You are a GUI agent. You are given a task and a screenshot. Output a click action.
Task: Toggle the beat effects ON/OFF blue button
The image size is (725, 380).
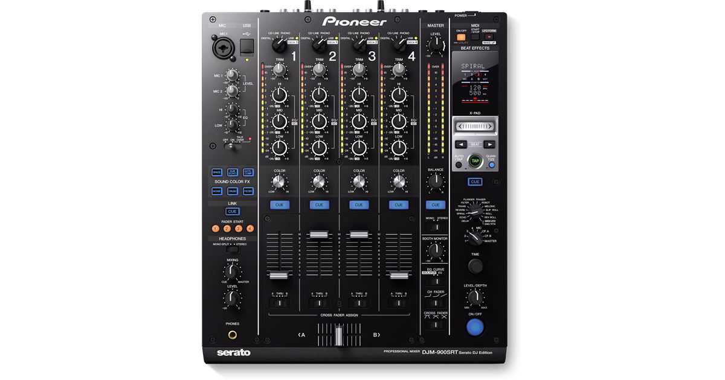coord(475,327)
